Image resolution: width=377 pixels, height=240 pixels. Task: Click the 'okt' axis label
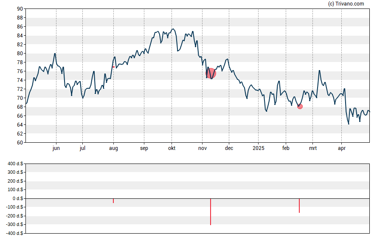click(x=172, y=148)
